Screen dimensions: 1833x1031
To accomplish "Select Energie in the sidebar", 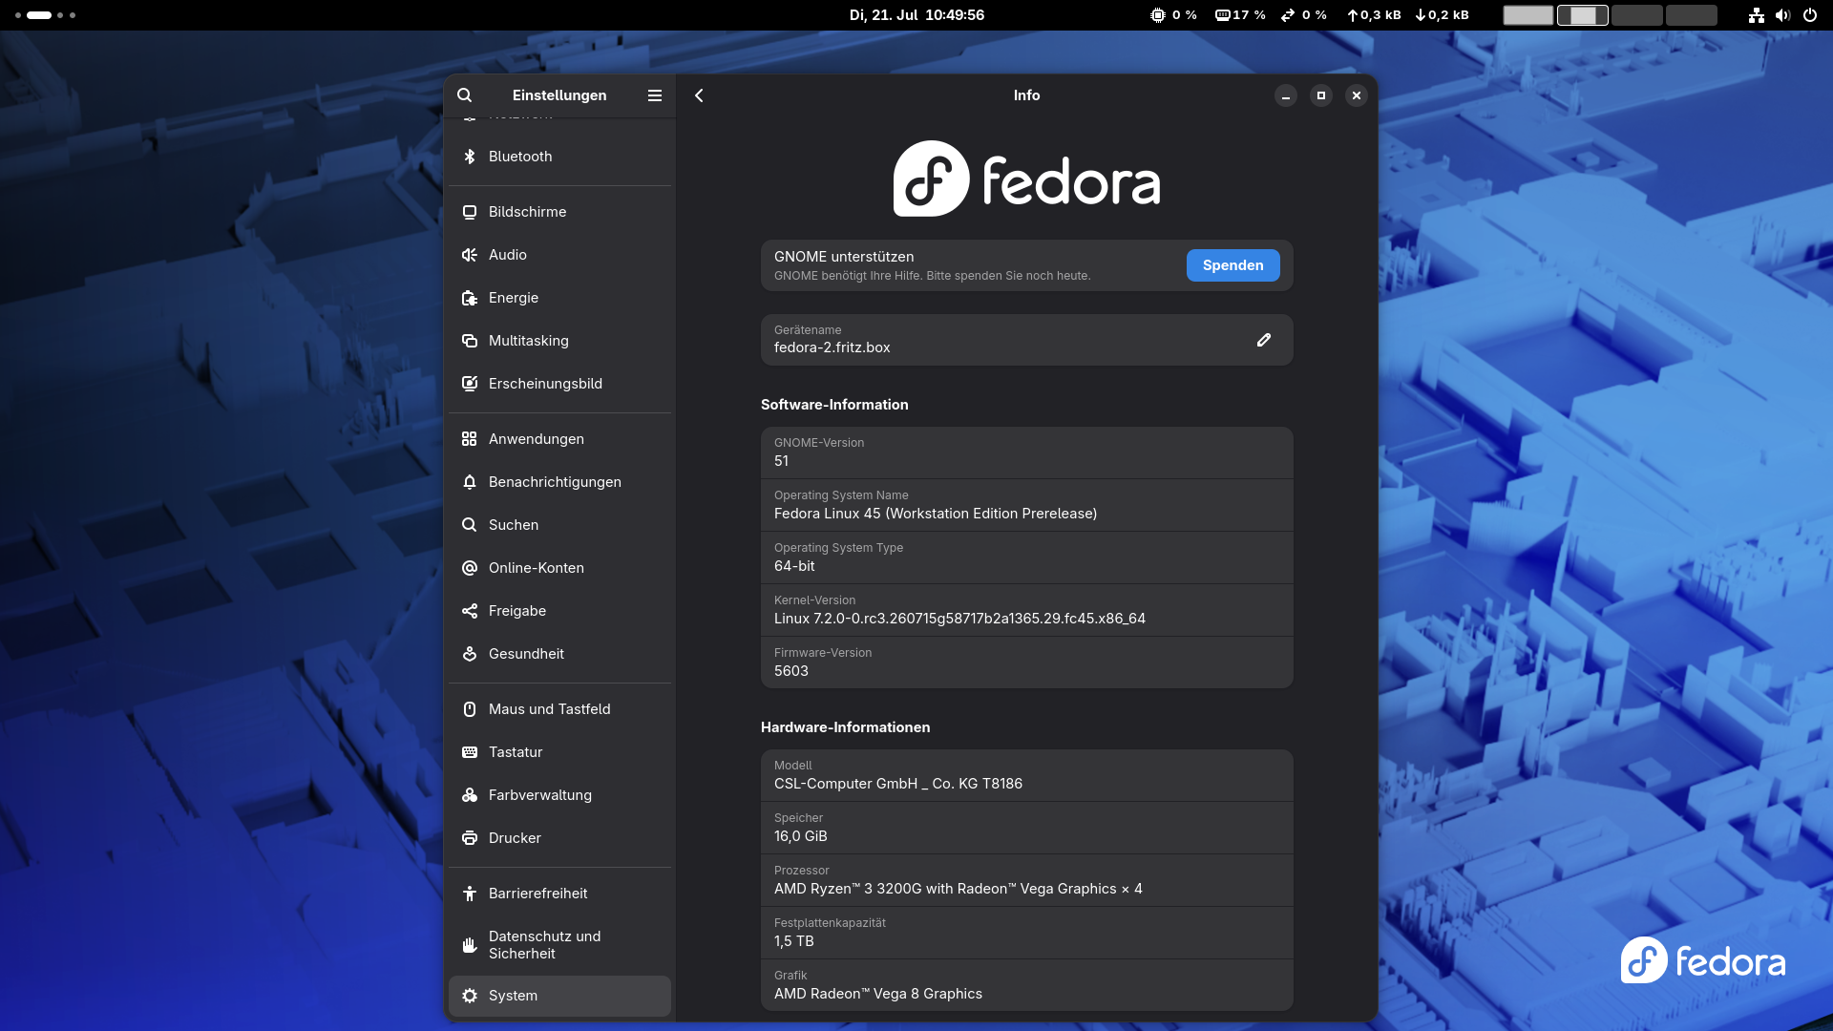I will 559,298.
